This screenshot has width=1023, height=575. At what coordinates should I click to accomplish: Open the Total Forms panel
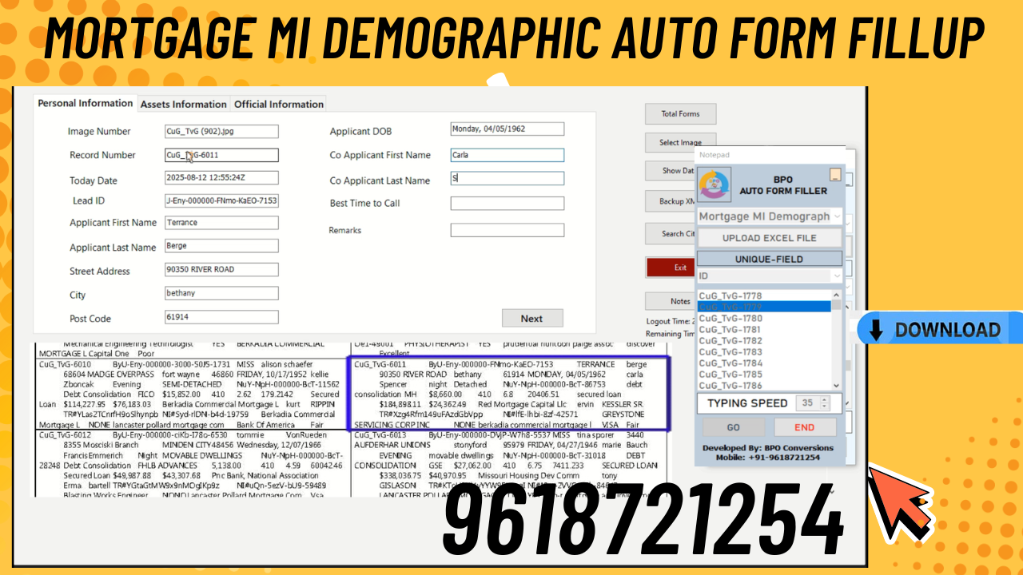click(680, 113)
